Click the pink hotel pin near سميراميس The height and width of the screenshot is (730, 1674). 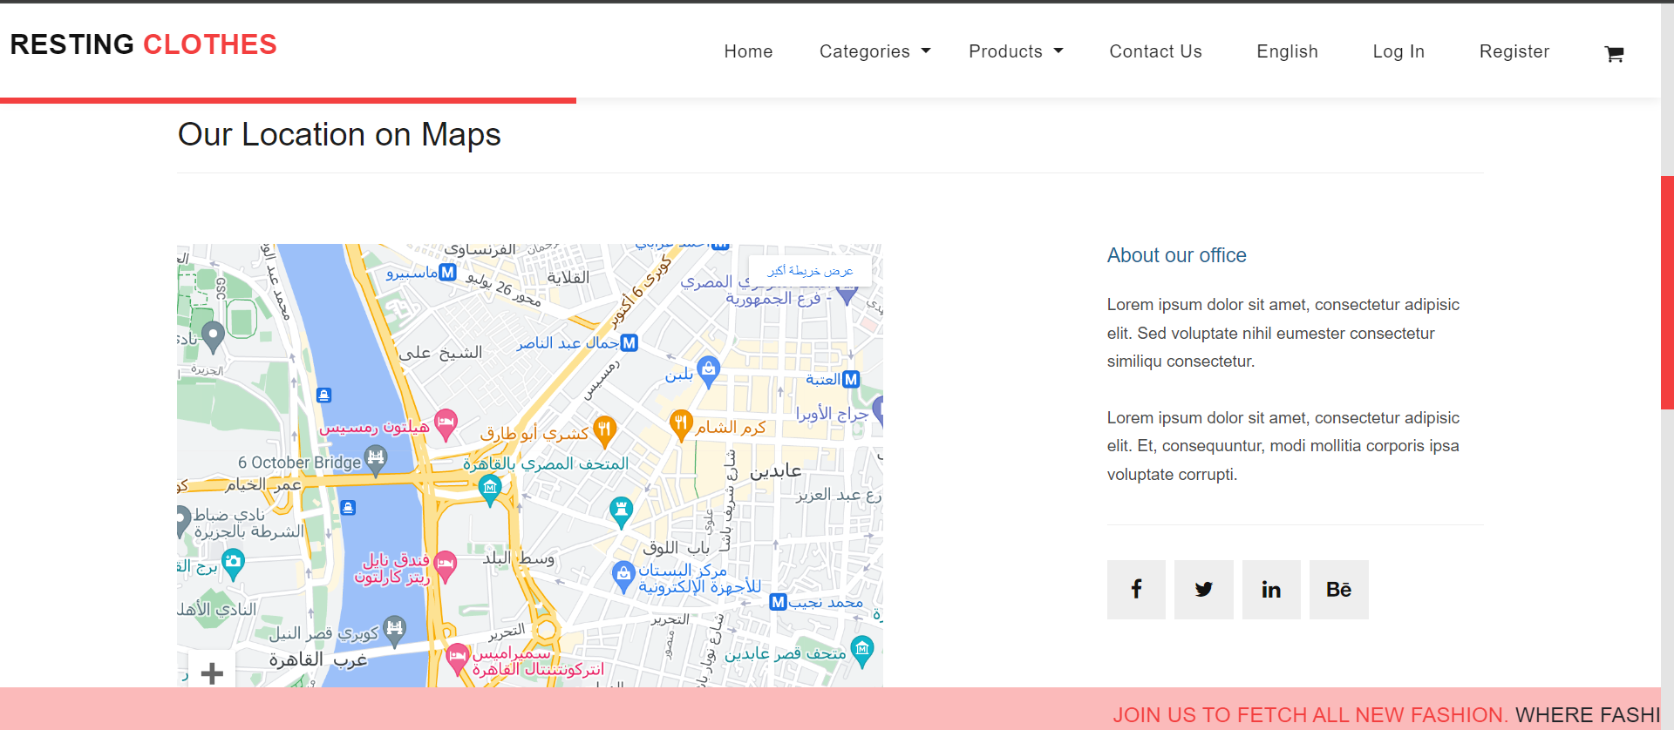pos(457,659)
